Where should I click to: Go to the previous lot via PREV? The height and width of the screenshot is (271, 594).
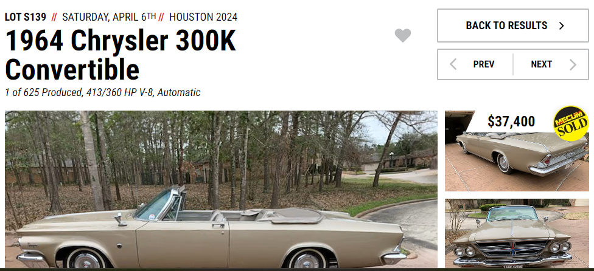pos(475,64)
